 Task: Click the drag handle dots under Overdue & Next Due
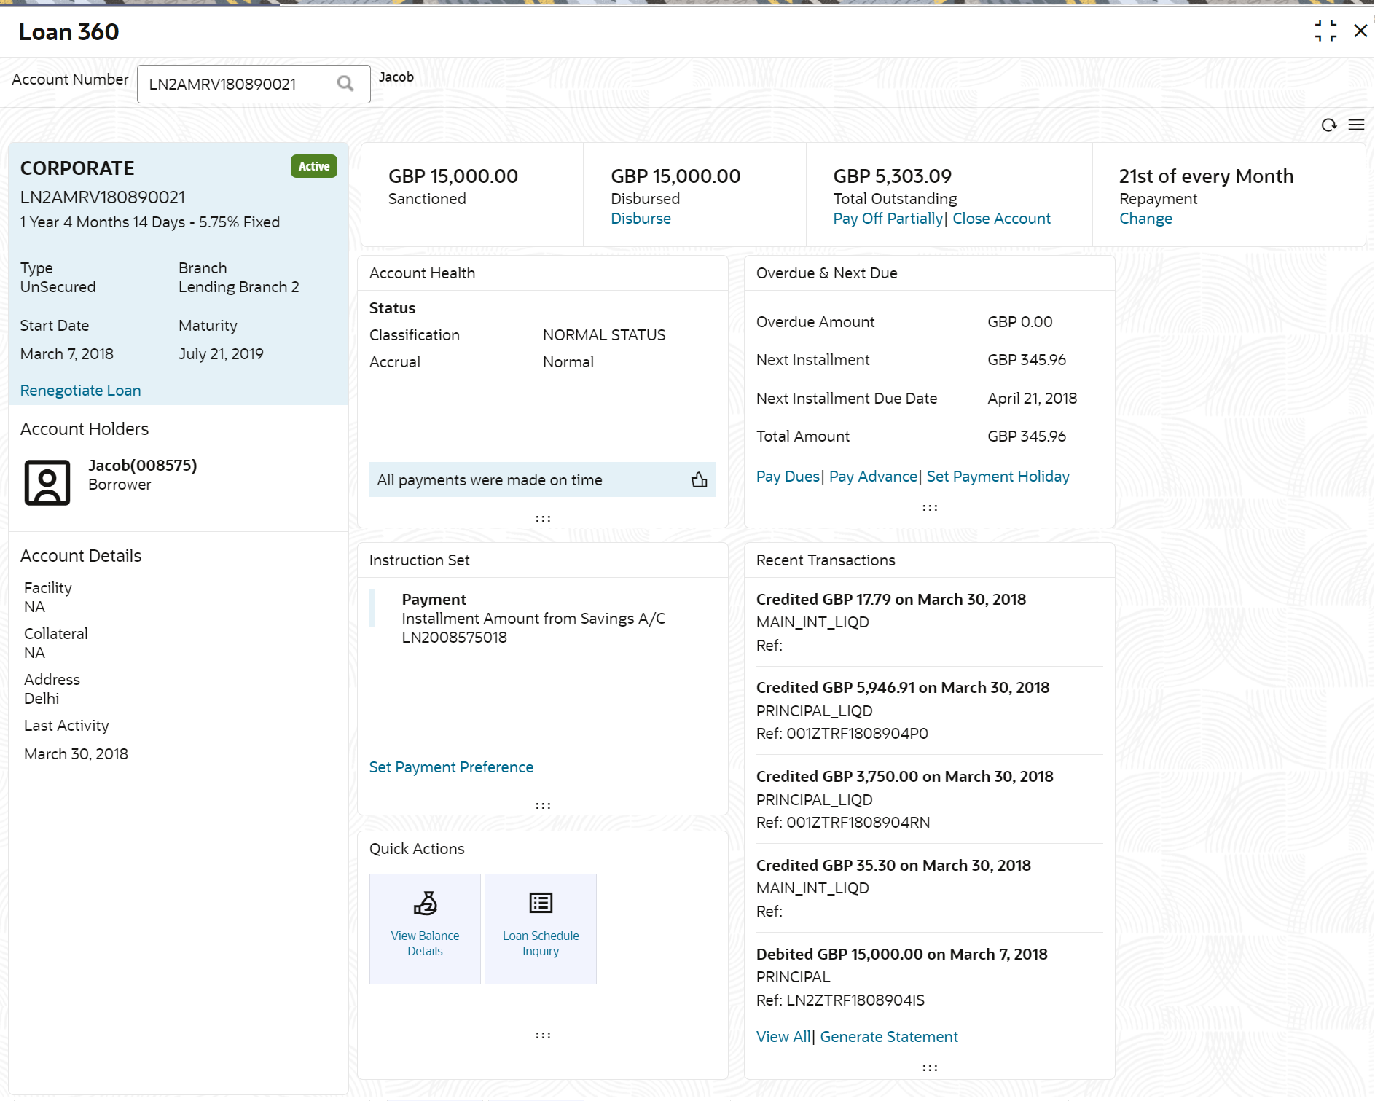point(930,508)
